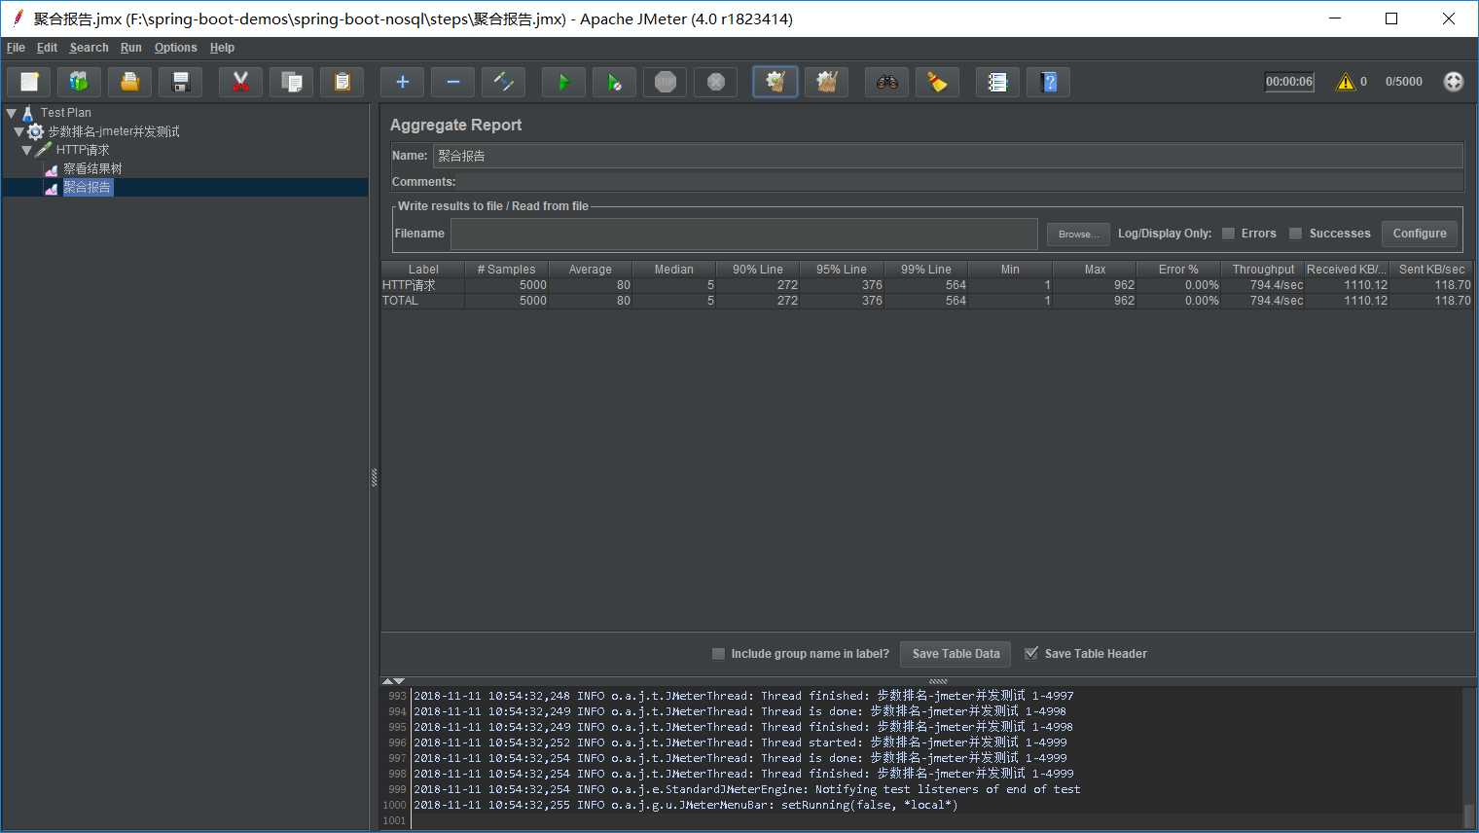Click the Clear All results icon
The height and width of the screenshot is (833, 1479).
click(x=826, y=82)
